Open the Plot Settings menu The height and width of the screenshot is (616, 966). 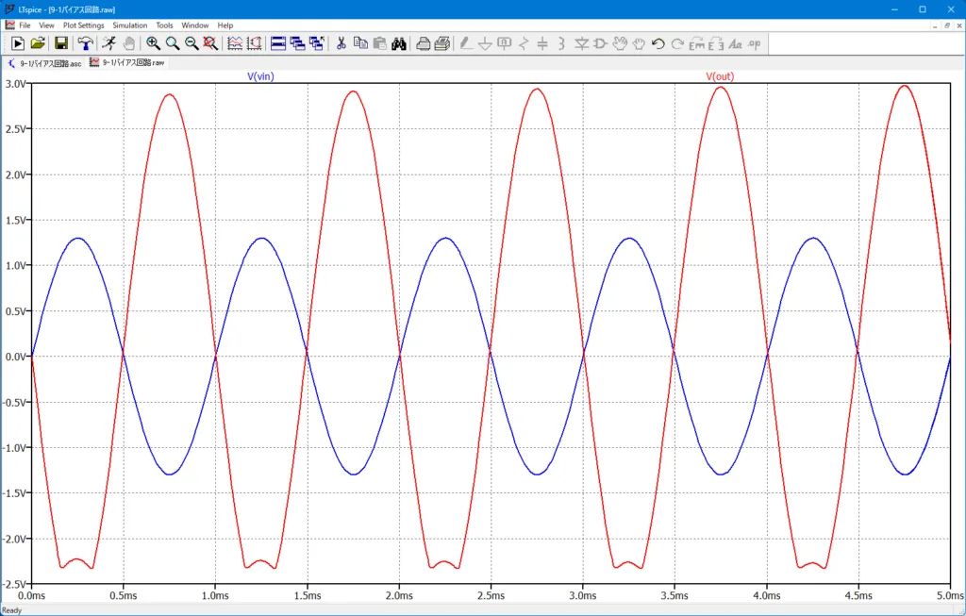pos(84,25)
